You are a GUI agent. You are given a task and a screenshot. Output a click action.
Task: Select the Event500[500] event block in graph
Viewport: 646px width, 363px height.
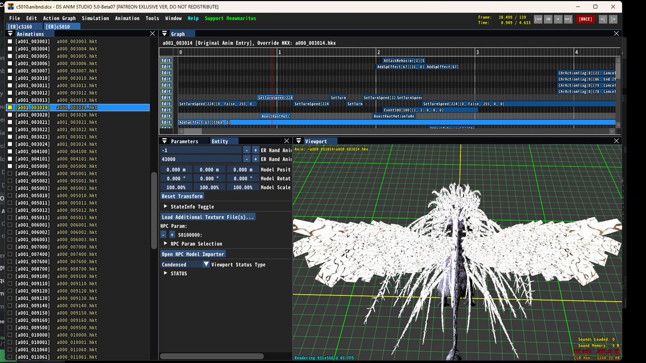pyautogui.click(x=430, y=110)
